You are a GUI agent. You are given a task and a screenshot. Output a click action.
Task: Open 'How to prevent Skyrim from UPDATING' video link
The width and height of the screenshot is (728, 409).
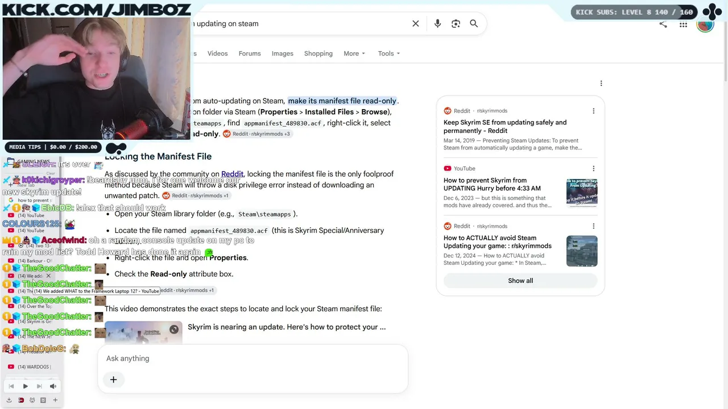click(492, 184)
